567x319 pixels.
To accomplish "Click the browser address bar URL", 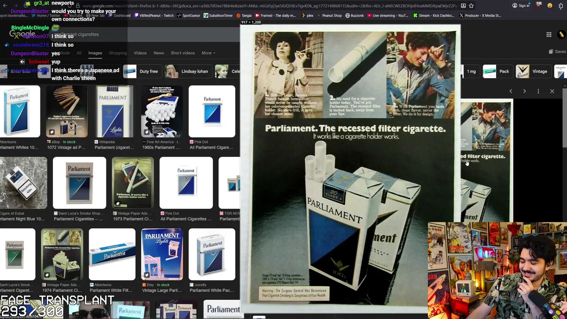I will pos(269,6).
